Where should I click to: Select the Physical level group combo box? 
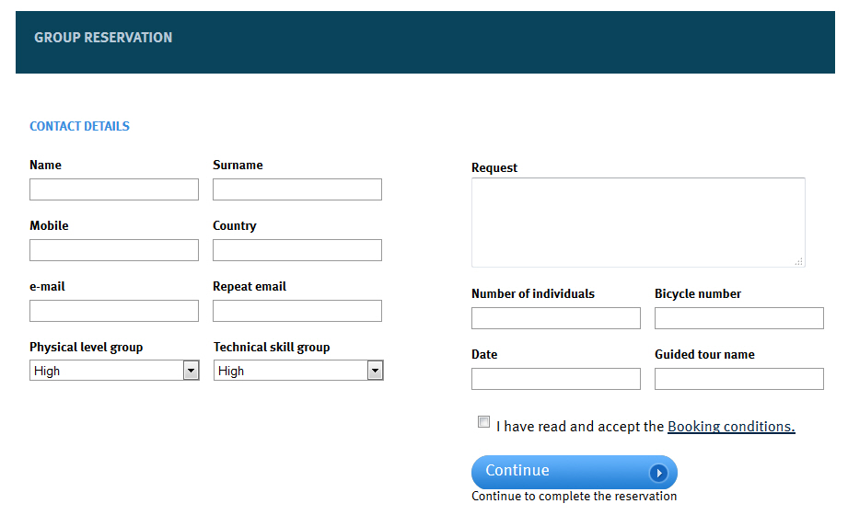[115, 371]
